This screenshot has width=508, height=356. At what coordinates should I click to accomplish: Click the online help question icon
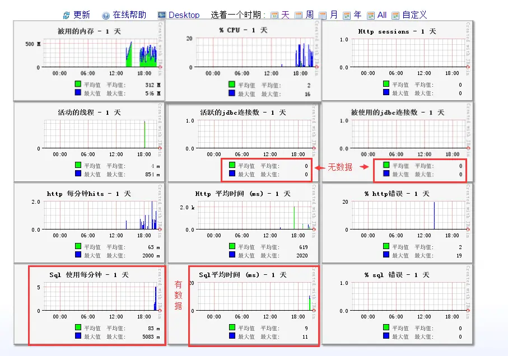106,16
